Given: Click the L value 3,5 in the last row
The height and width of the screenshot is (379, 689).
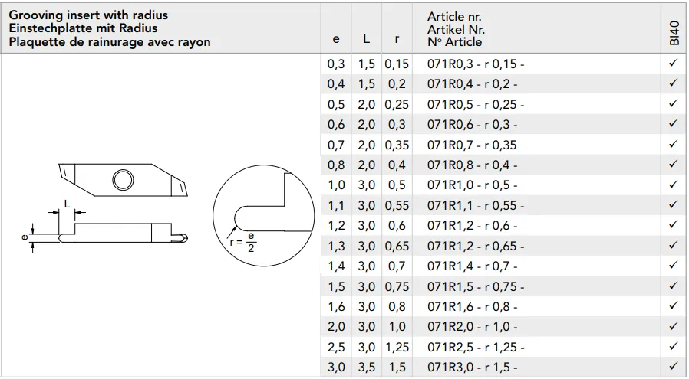Looking at the screenshot, I should pyautogui.click(x=366, y=368).
